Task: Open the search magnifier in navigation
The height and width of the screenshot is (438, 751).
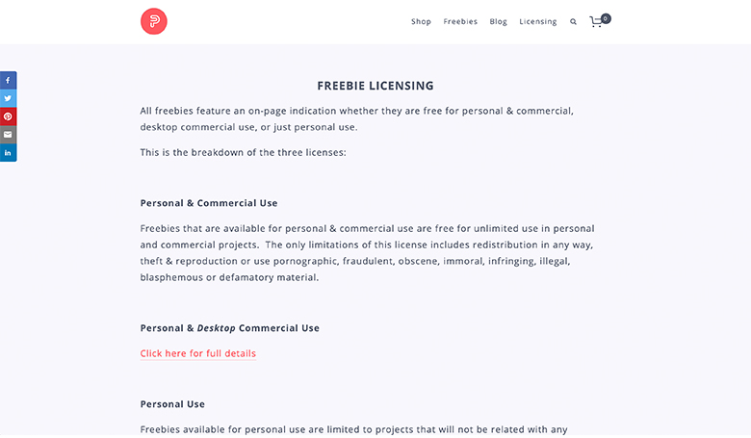Action: [x=573, y=21]
